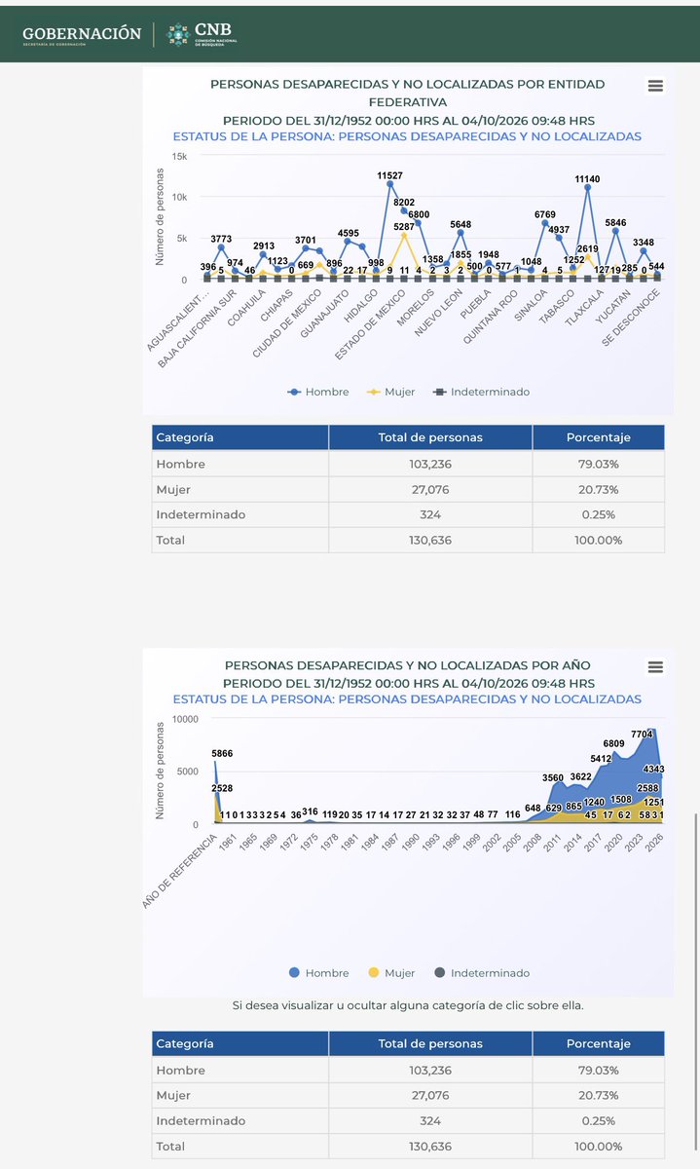Viewport: 700px width, 1169px height.
Task: Select the 11140 data point in the state chart
Action: pyautogui.click(x=587, y=187)
